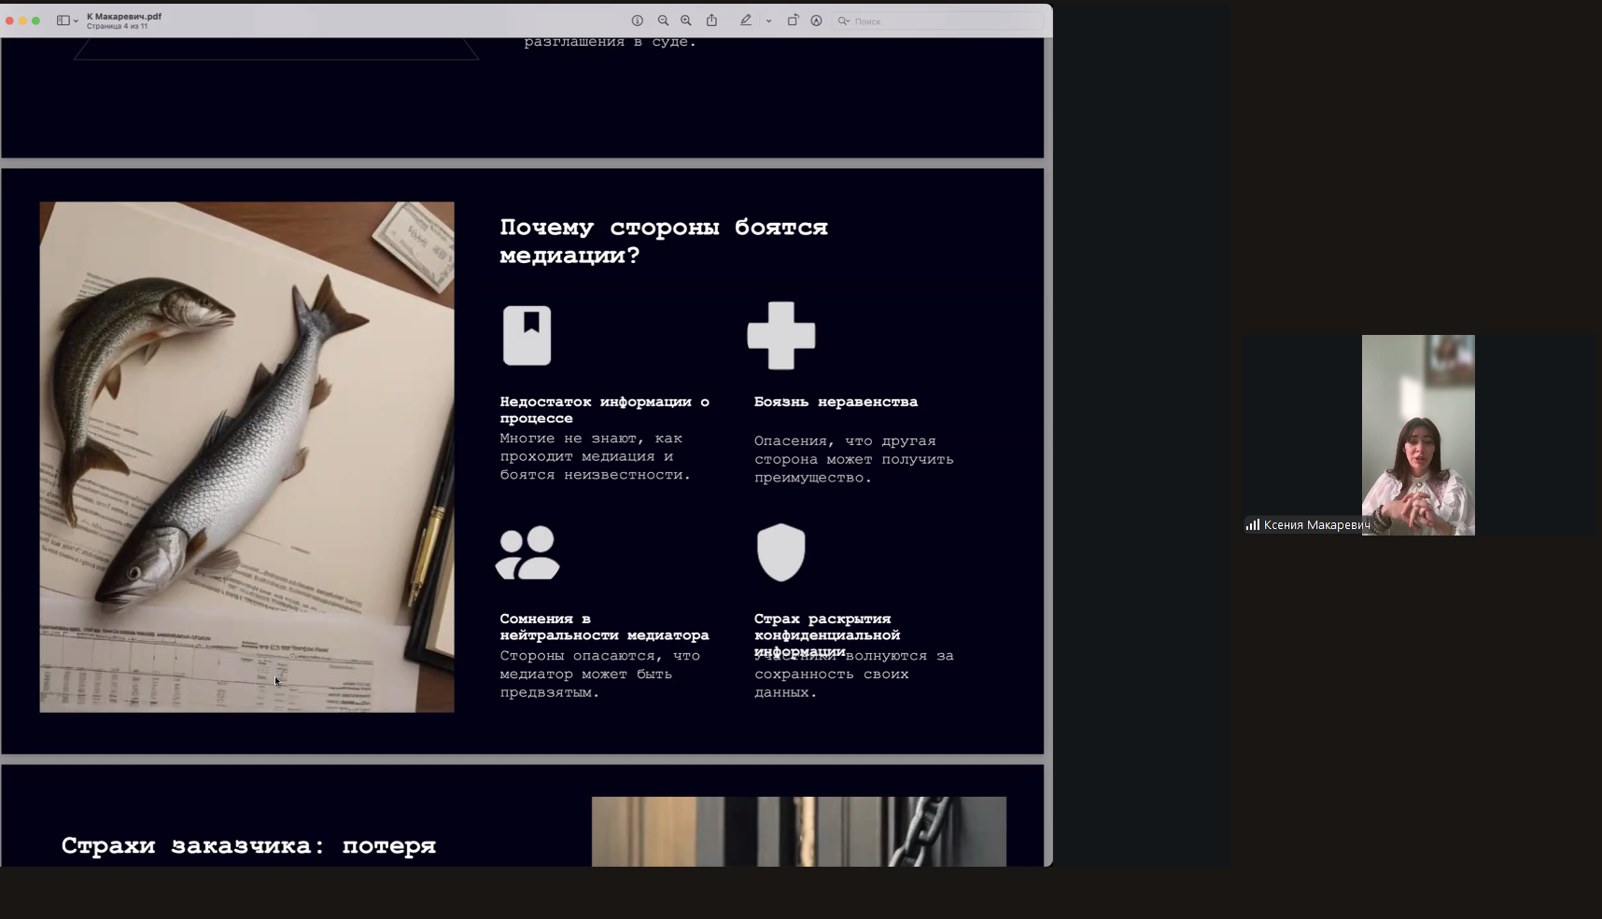Zoom out of the PDF page
Screen dimensions: 1602x919
[x=663, y=21]
